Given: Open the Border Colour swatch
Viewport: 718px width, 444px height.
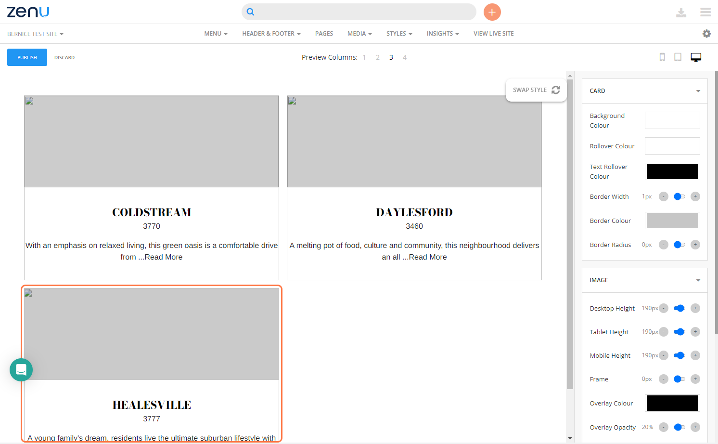Looking at the screenshot, I should (x=672, y=221).
